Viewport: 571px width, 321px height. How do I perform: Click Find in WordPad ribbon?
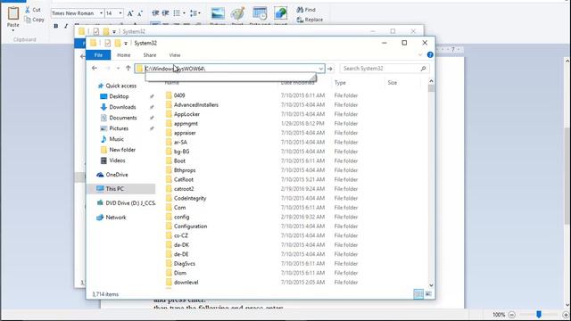[x=306, y=10]
